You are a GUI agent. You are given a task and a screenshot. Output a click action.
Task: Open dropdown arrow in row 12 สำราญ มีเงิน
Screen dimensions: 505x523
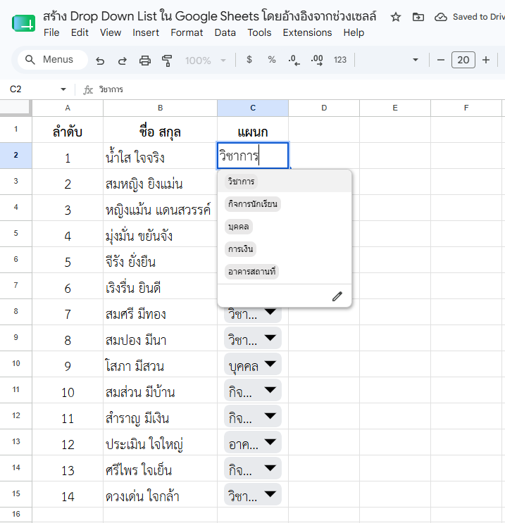click(270, 416)
